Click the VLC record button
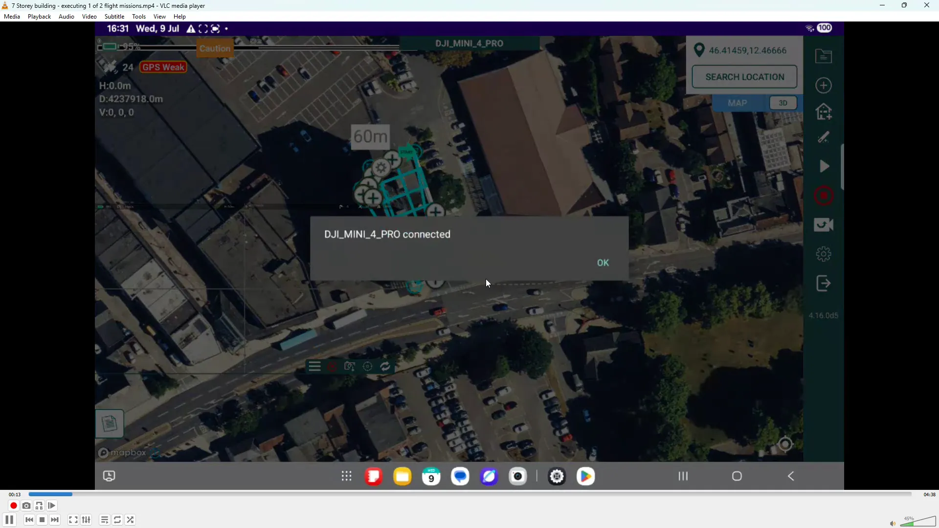 click(x=13, y=506)
